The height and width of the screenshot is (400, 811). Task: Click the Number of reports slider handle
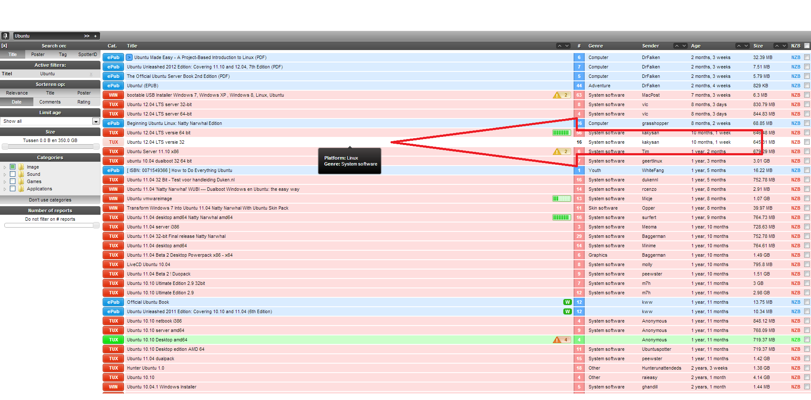pyautogui.click(x=96, y=225)
